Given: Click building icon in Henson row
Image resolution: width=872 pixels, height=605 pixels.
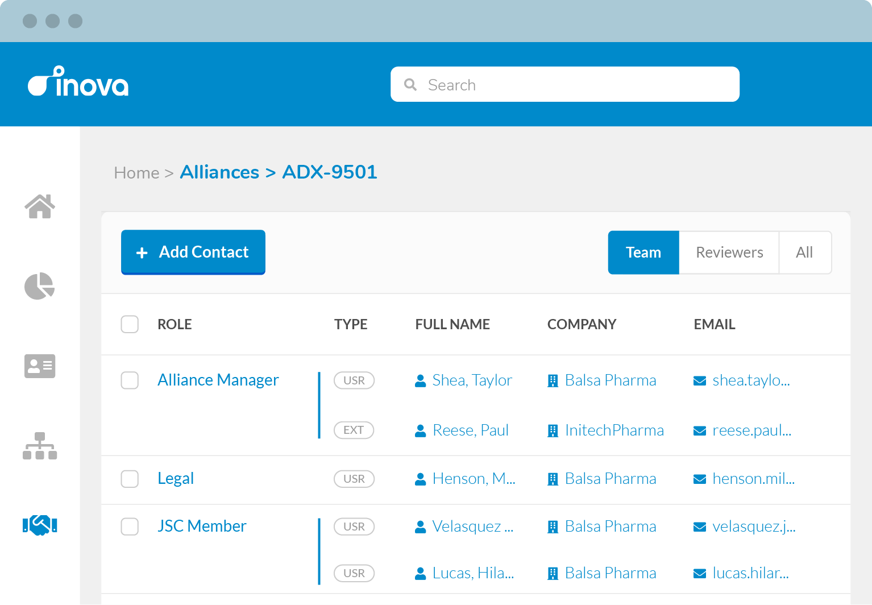Looking at the screenshot, I should pyautogui.click(x=553, y=479).
